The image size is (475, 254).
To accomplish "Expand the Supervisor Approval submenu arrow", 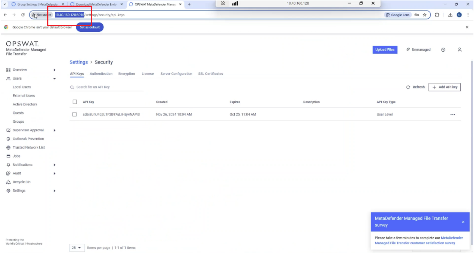I will [54, 130].
